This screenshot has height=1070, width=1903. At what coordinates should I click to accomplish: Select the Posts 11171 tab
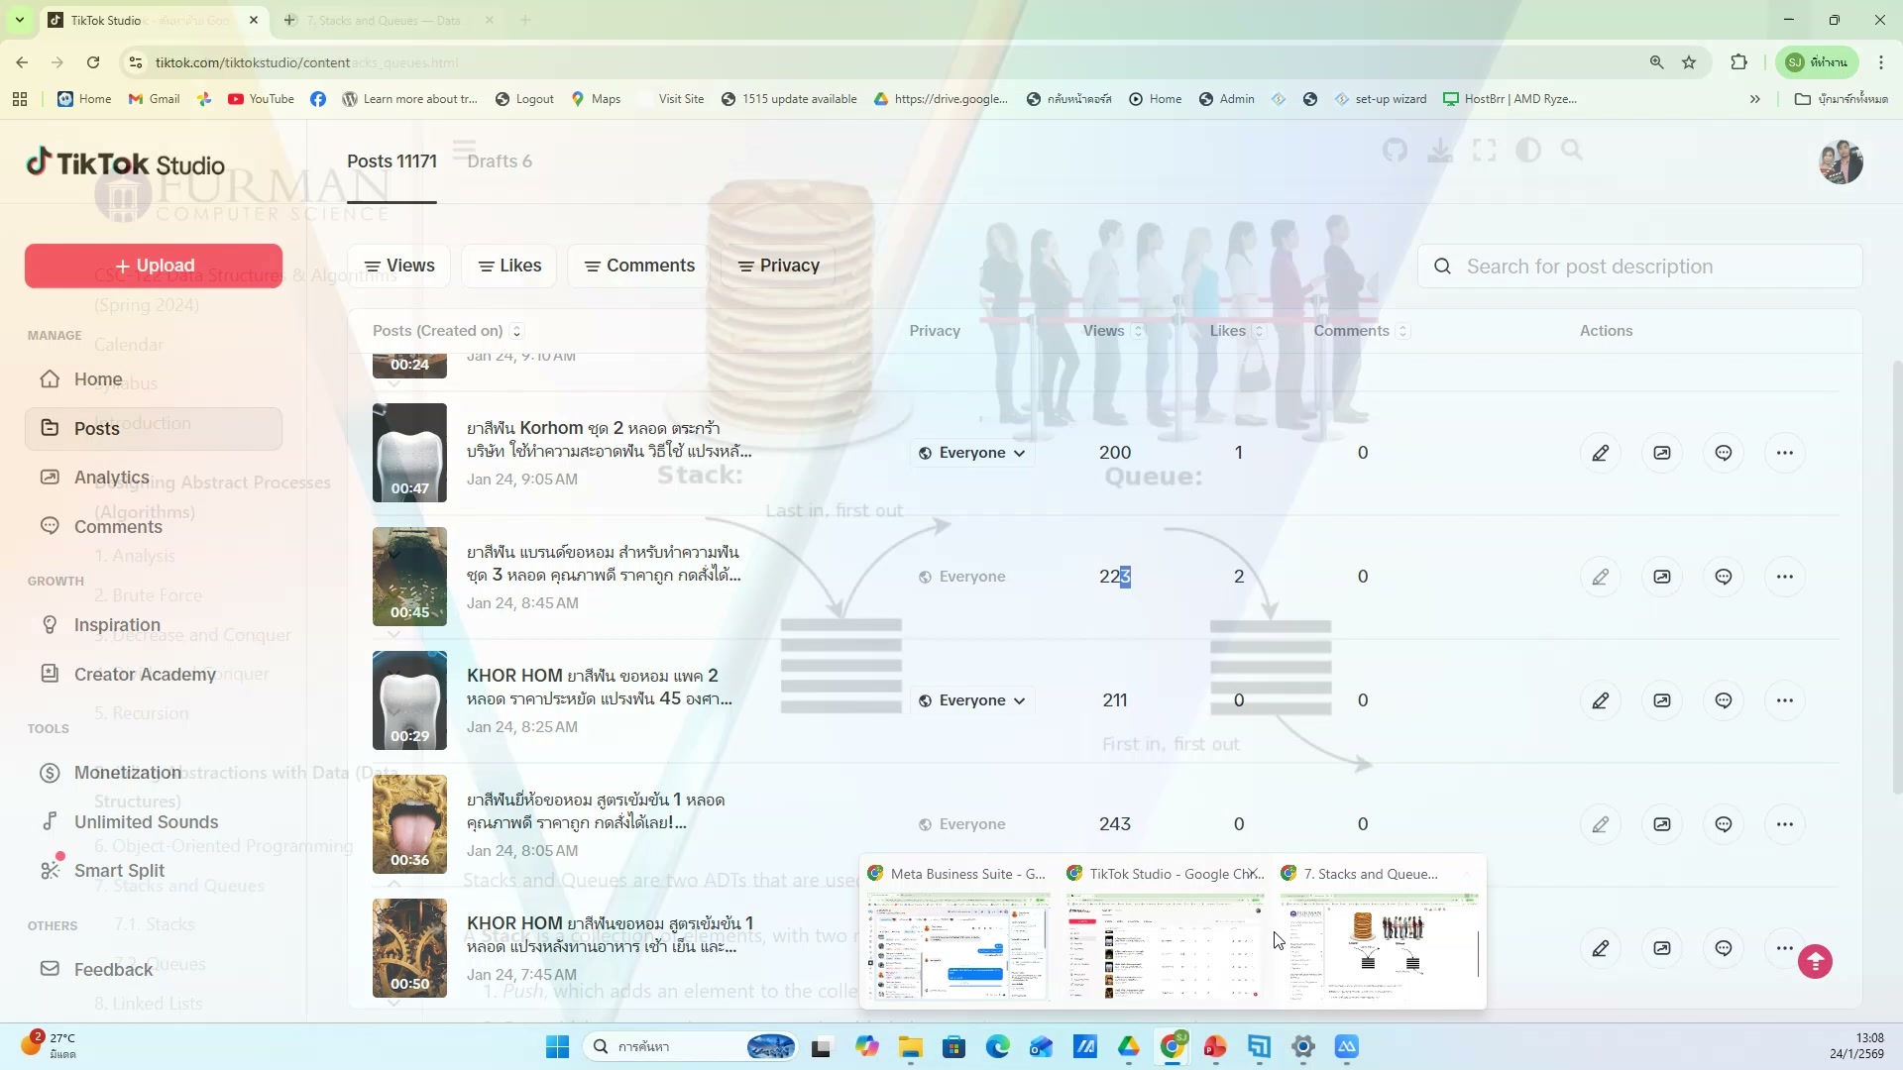392,161
